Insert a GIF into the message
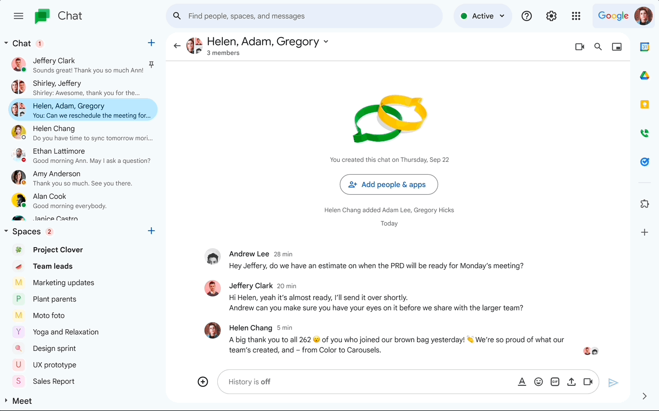Screen dimensions: 659x411 point(555,382)
